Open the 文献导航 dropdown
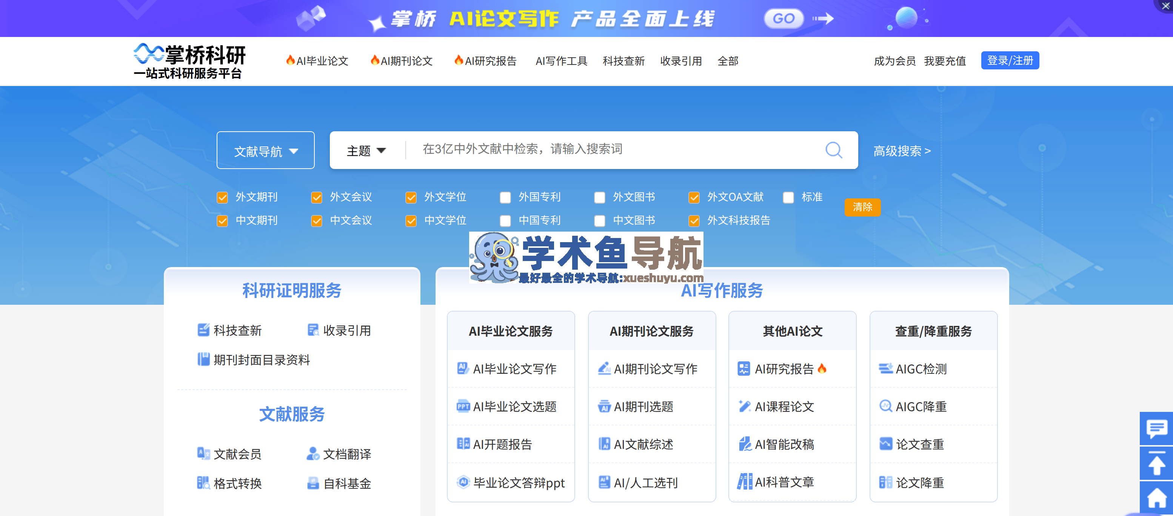1173x516 pixels. tap(265, 150)
